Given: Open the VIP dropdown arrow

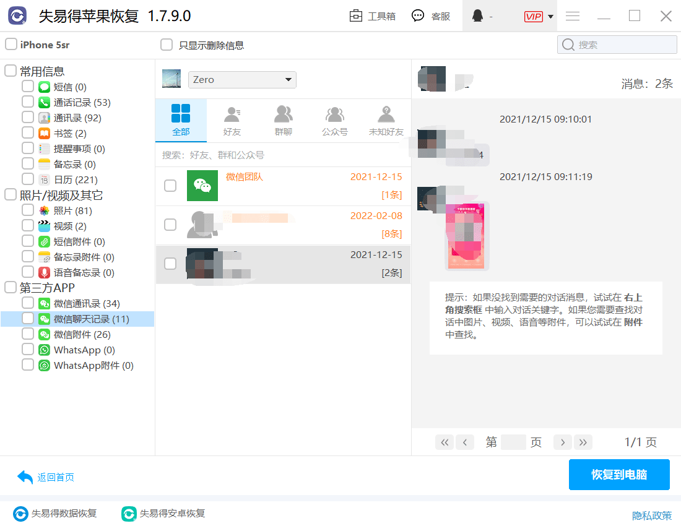Looking at the screenshot, I should (x=550, y=17).
